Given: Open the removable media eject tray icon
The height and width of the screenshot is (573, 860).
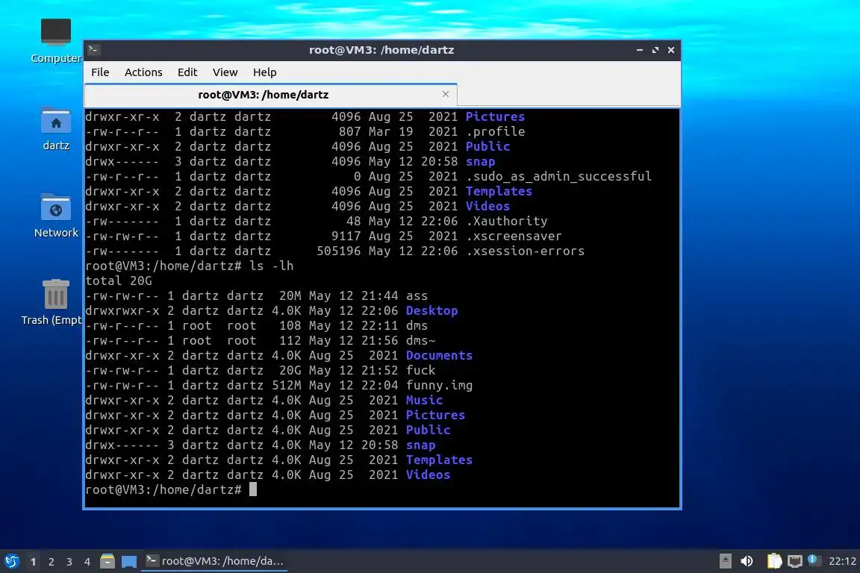Looking at the screenshot, I should (x=725, y=561).
